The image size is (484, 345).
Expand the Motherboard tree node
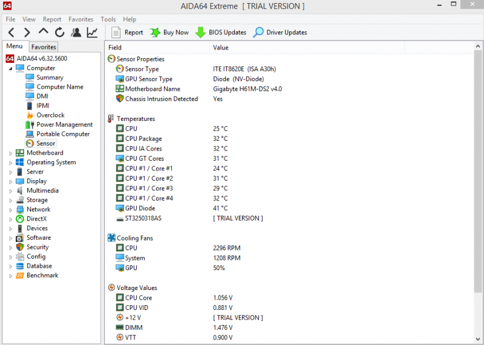point(10,153)
